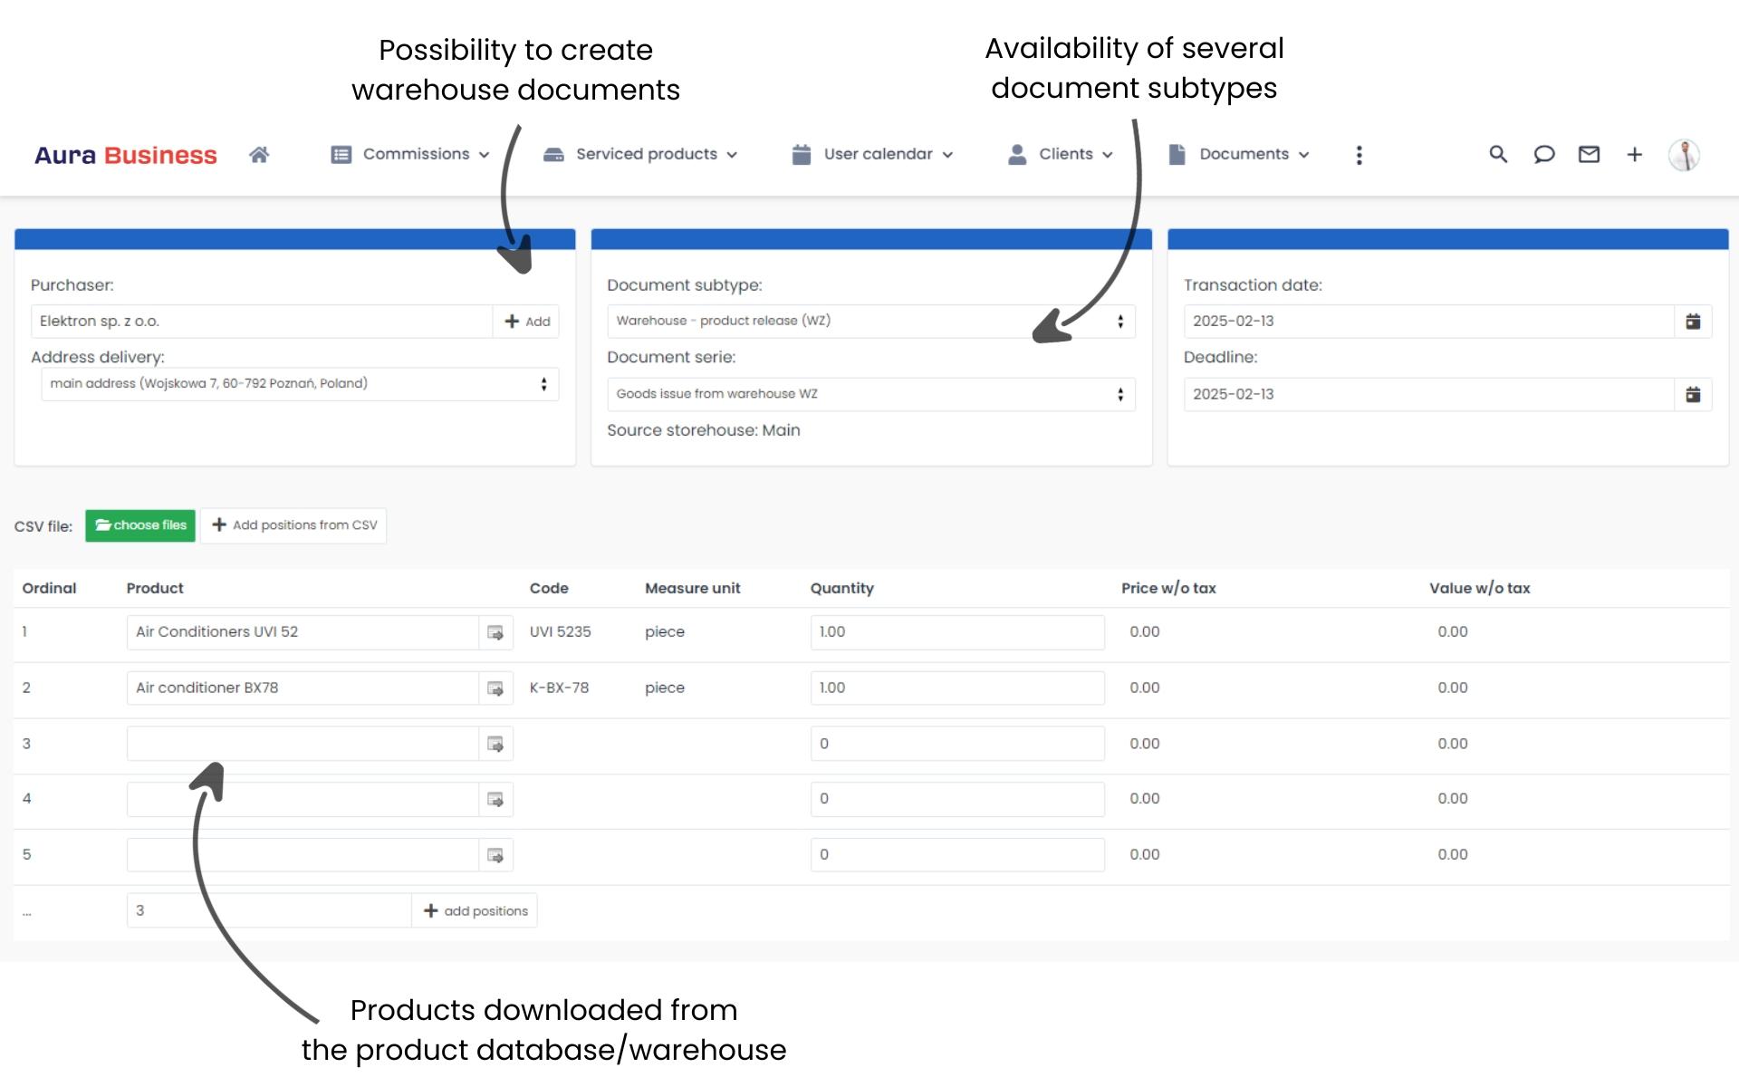Click Add positions from CSV
Screen dimensions: 1739x1087
[x=293, y=525]
